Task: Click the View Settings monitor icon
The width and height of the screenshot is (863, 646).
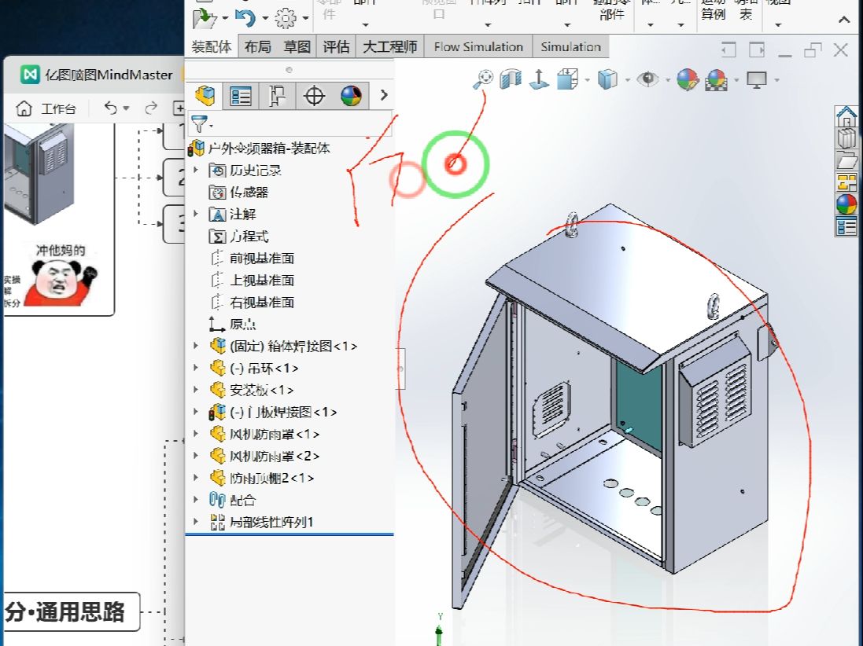Action: [x=758, y=79]
